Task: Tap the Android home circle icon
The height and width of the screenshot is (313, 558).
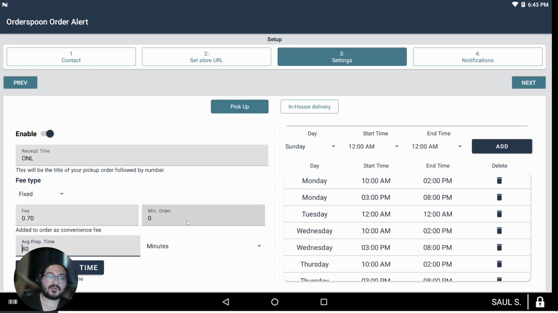Action: (x=275, y=302)
